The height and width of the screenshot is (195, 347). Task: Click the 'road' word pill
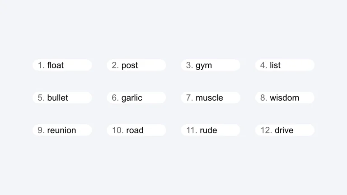click(135, 130)
